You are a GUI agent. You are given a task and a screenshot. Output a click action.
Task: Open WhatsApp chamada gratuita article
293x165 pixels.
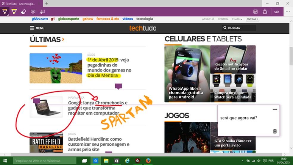coord(187,74)
